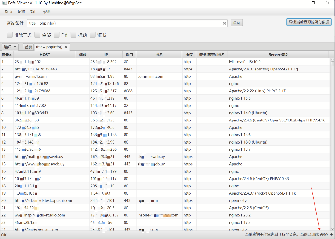Select cell Apache/2.4.37 (centos) OpenSSL/1.1.1g

(x=278, y=69)
